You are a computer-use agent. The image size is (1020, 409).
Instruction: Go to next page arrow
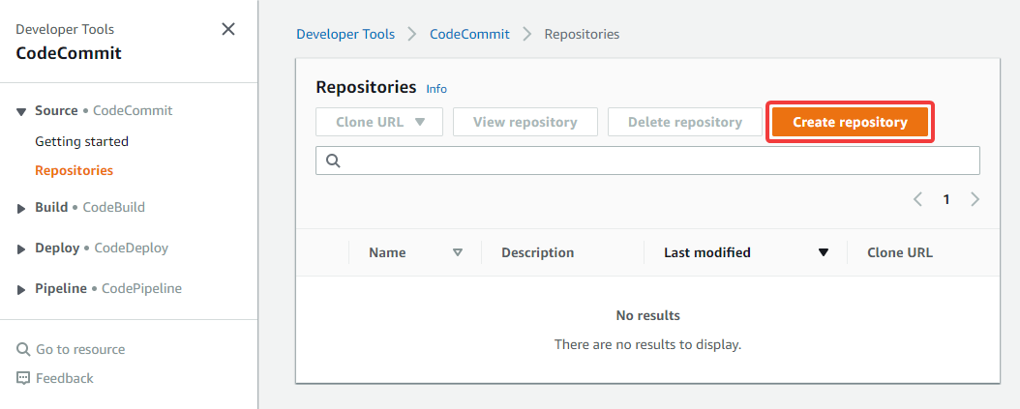click(x=975, y=199)
